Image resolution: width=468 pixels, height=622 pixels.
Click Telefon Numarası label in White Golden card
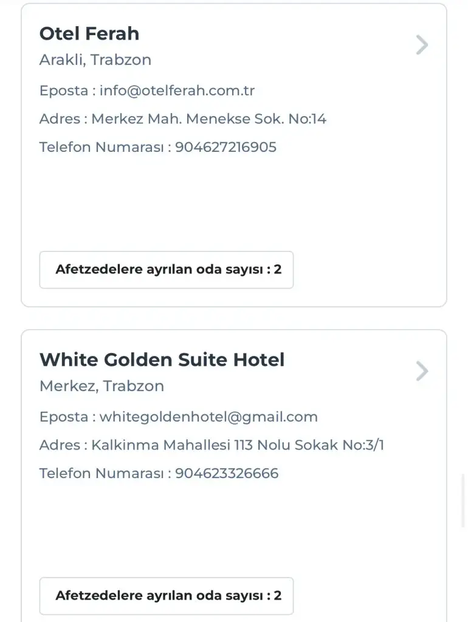(102, 473)
